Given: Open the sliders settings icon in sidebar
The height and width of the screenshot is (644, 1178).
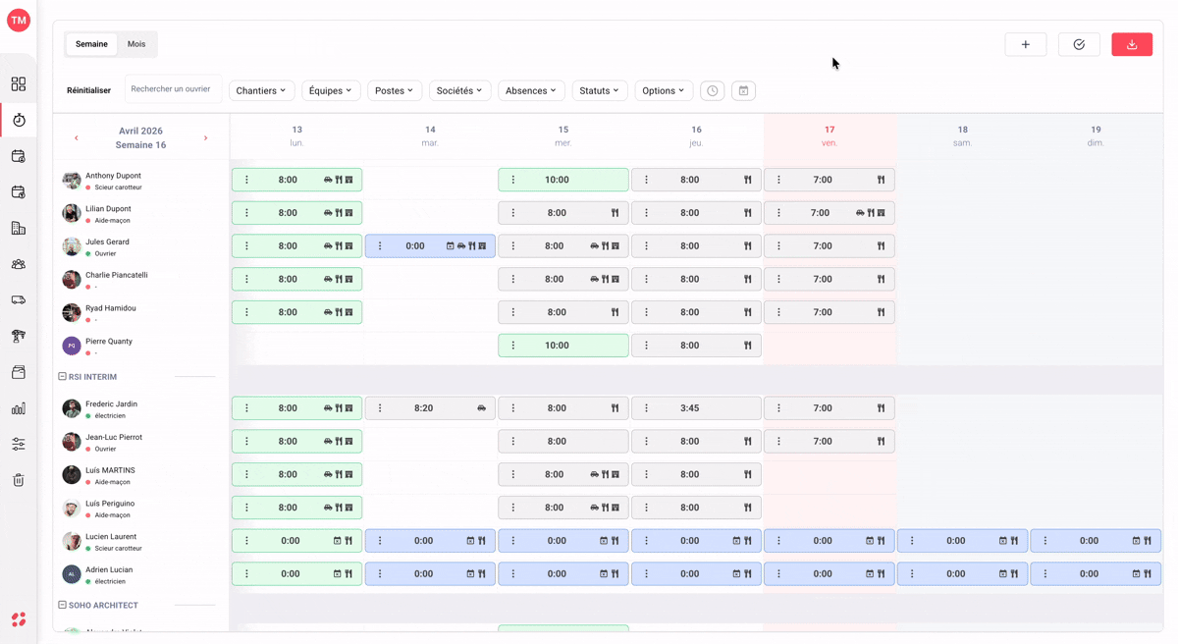Looking at the screenshot, I should (18, 444).
